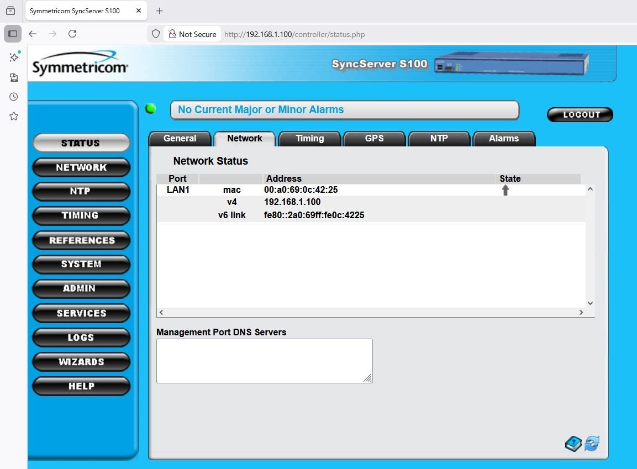The image size is (637, 469).
Task: Open the AI sparkle sidebar icon
Action: coord(14,57)
